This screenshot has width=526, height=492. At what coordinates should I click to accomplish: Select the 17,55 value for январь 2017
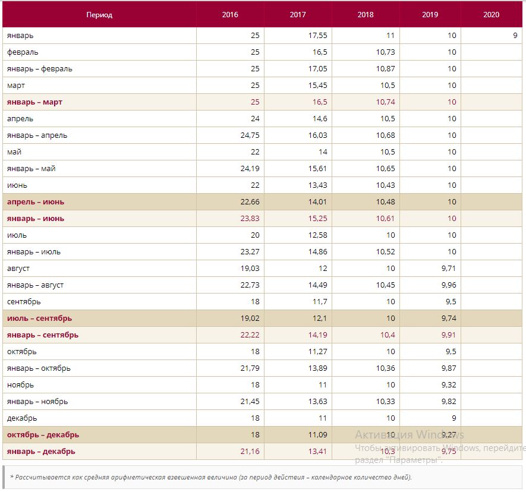pos(317,36)
